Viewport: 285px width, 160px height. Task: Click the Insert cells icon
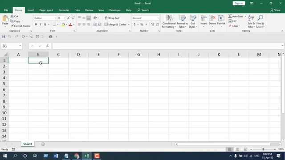[204, 18]
